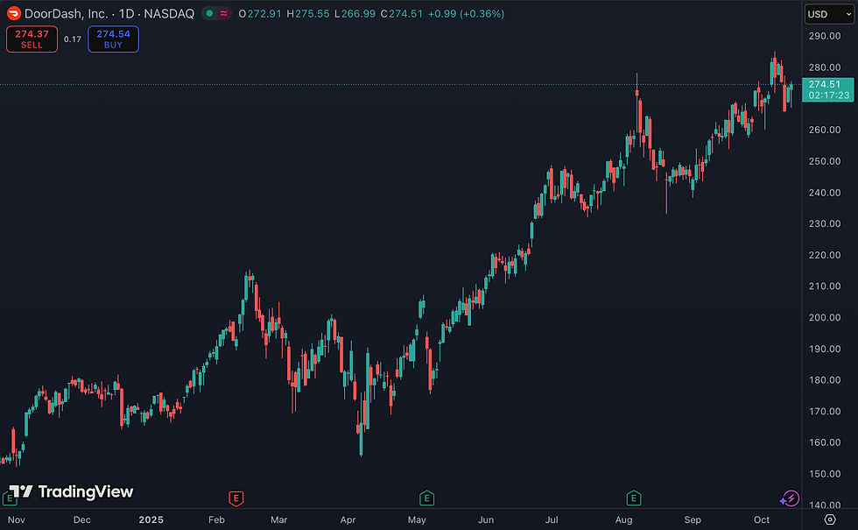
Task: Click the green market status dot
Action: coord(209,14)
